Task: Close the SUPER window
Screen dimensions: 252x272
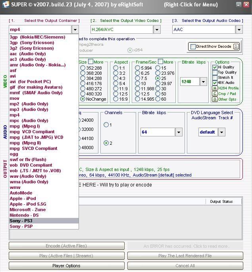Action: pos(246,4)
